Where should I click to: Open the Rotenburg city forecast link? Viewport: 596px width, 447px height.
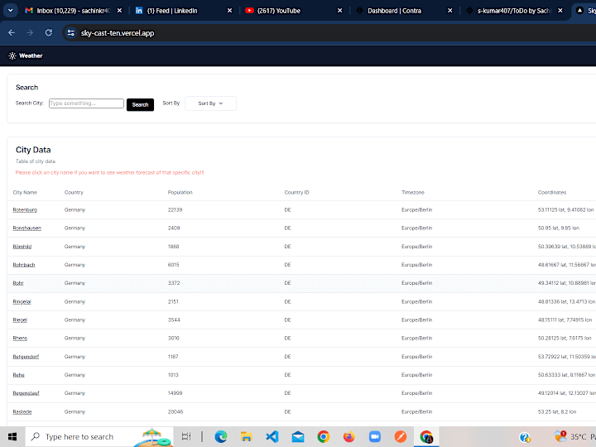(25, 209)
